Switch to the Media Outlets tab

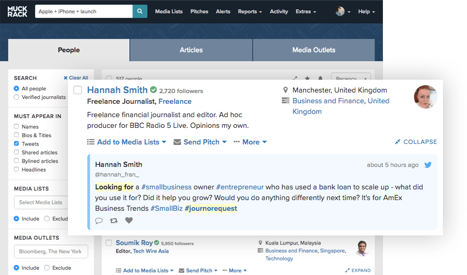(314, 50)
